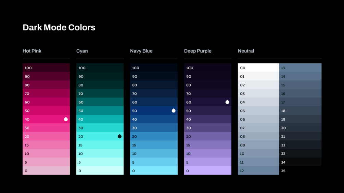Click the Neutral column heading
344x193 pixels.
[x=246, y=51]
